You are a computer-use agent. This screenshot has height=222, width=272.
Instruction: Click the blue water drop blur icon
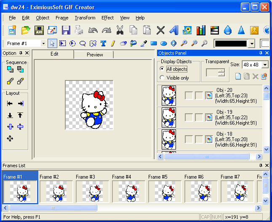[x=228, y=30]
